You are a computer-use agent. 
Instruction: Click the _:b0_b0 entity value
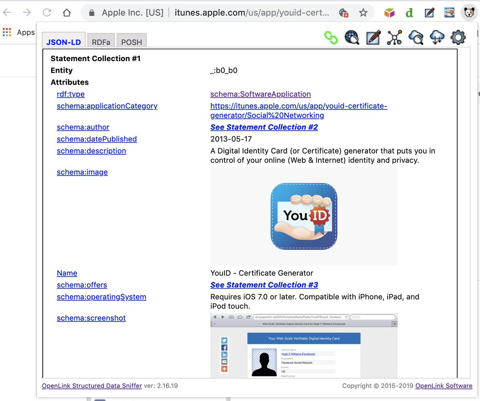coord(224,70)
